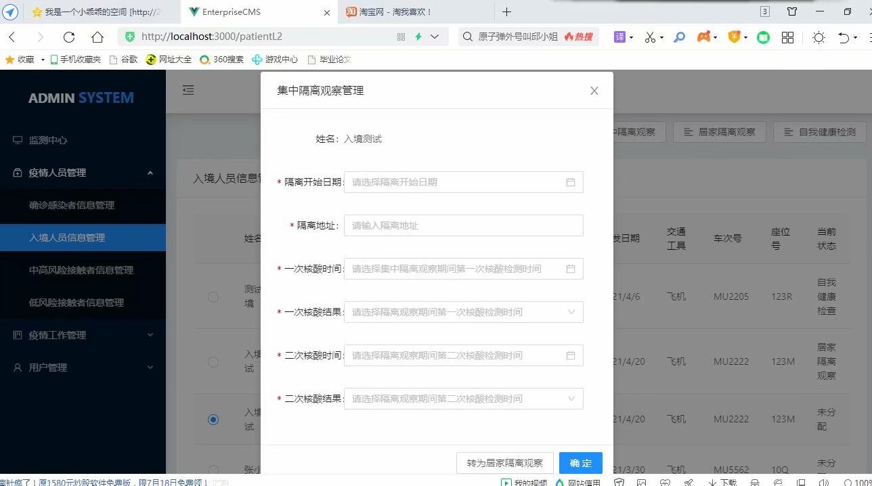Click the ADMIN SYSTEM logo
Image resolution: width=872 pixels, height=486 pixels.
[x=81, y=98]
